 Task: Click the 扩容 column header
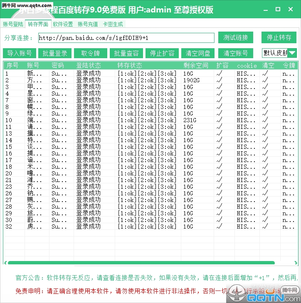[x=222, y=66]
